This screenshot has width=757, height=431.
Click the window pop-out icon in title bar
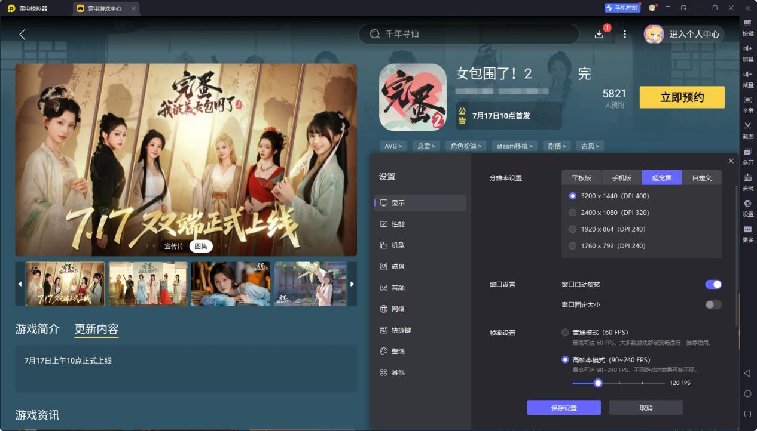click(x=683, y=8)
